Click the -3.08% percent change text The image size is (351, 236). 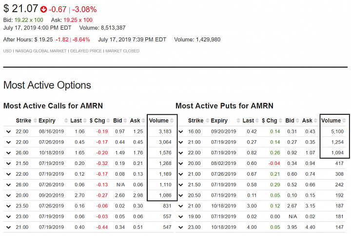[x=84, y=9]
